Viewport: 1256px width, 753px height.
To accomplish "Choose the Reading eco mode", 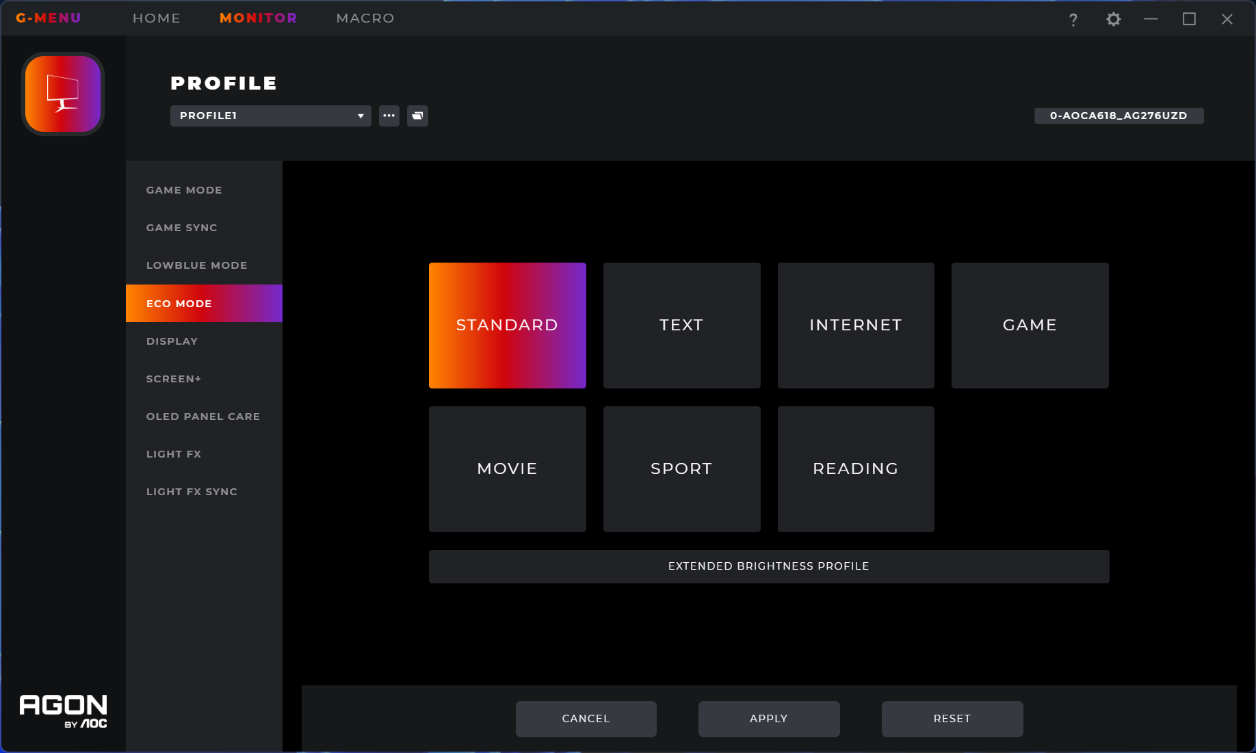I will [855, 469].
